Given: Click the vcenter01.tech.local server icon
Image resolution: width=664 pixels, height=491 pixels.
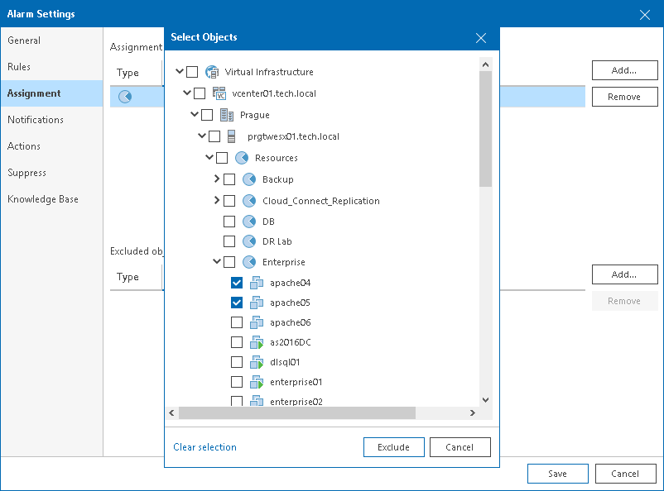Looking at the screenshot, I should (x=219, y=93).
